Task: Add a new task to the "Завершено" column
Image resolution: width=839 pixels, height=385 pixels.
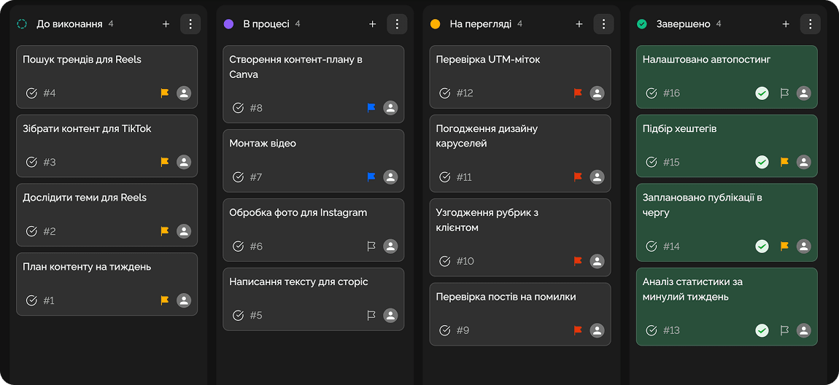Action: tap(786, 24)
